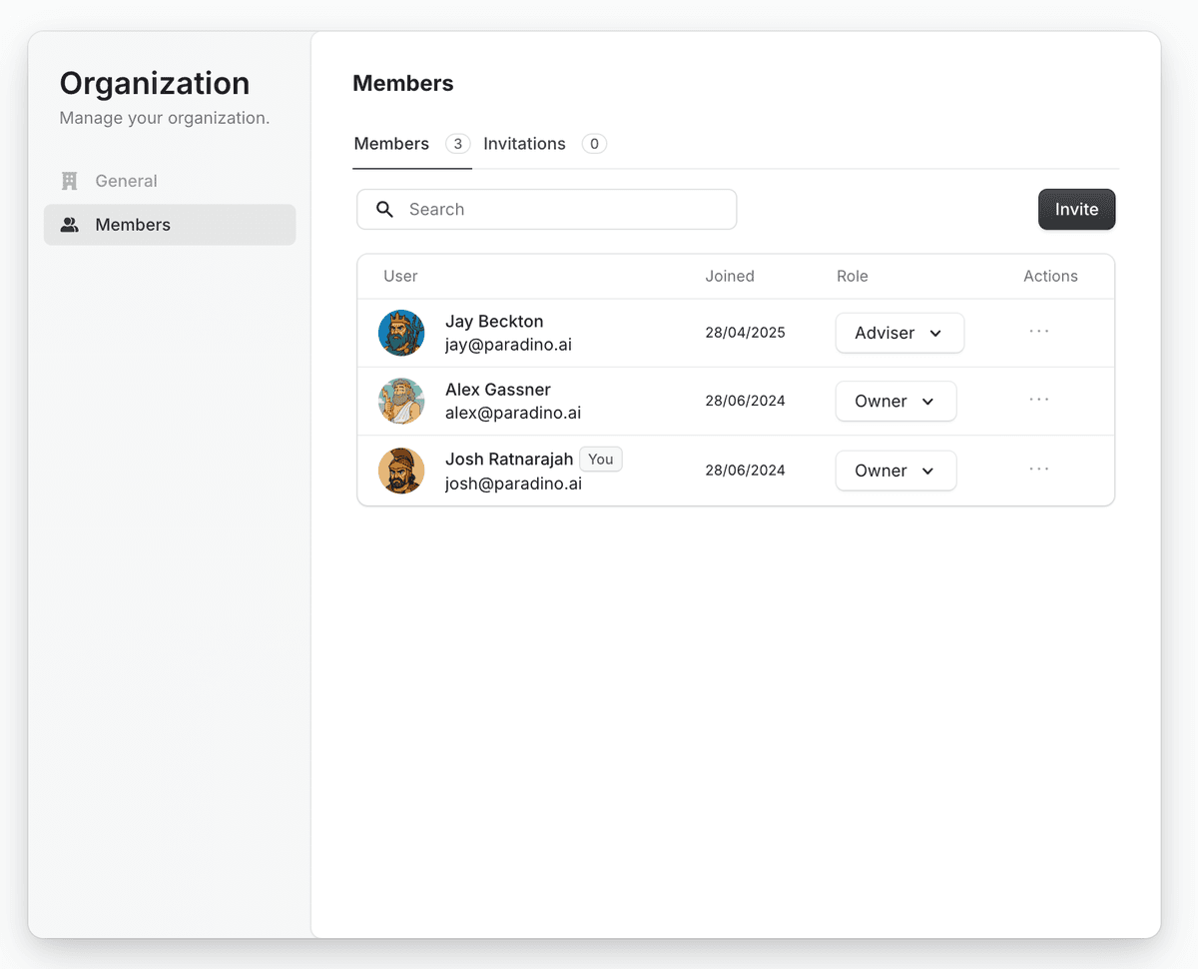Click the magnifying glass search icon

click(385, 209)
